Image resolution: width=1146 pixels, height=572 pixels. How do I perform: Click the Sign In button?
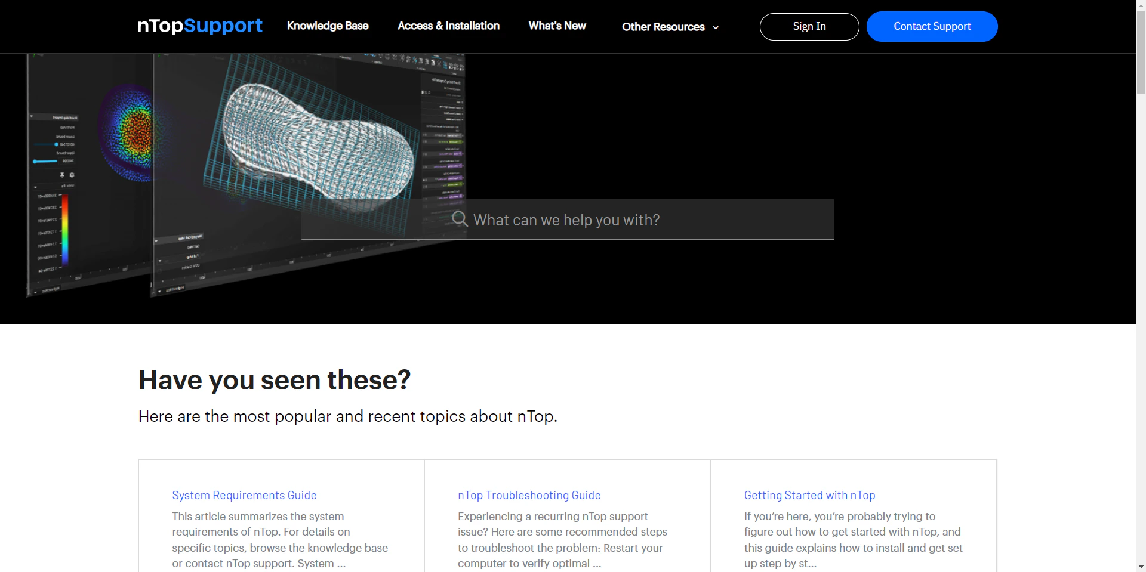[809, 26]
